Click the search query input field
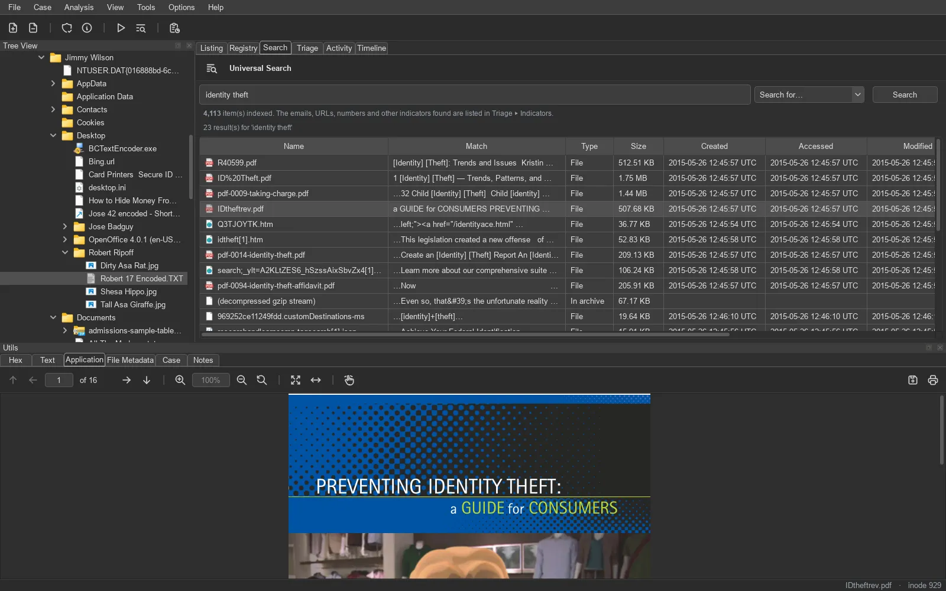The width and height of the screenshot is (946, 591). coord(475,95)
